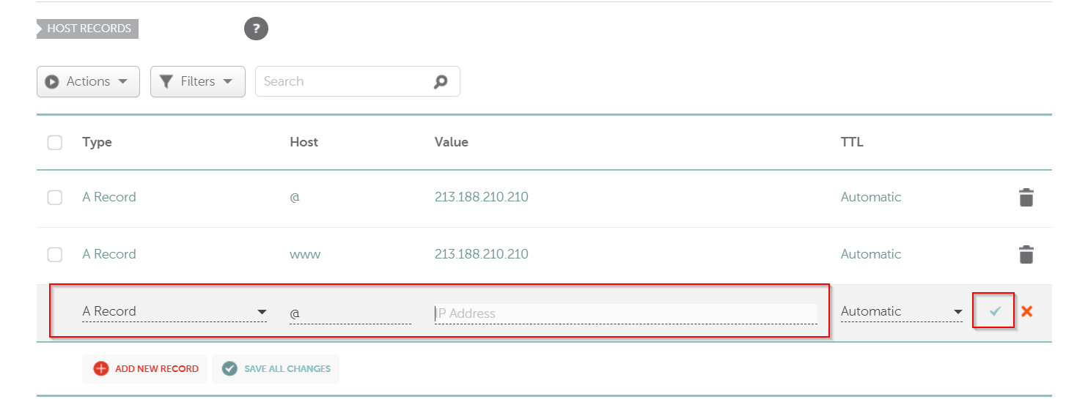Viewport: 1088px width, 413px height.
Task: Open the www record's 213.188.210.210 value
Action: point(481,255)
